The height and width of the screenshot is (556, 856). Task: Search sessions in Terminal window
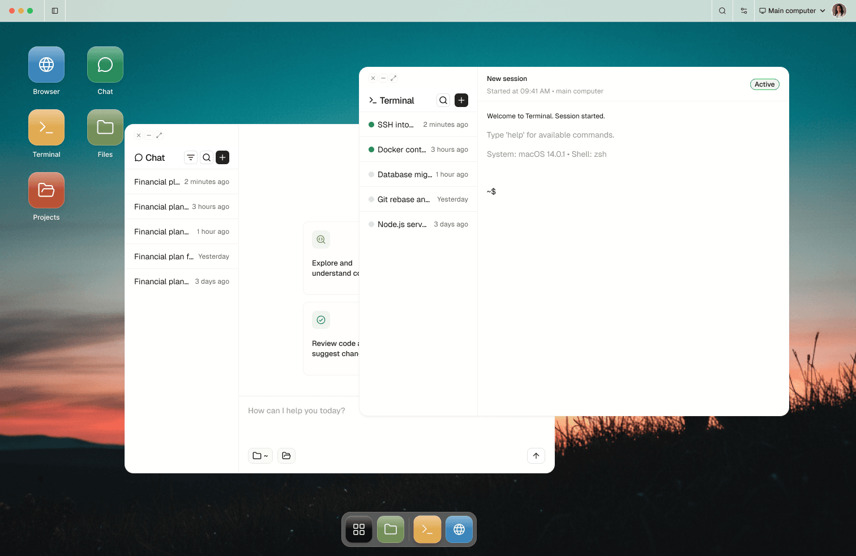tap(443, 100)
